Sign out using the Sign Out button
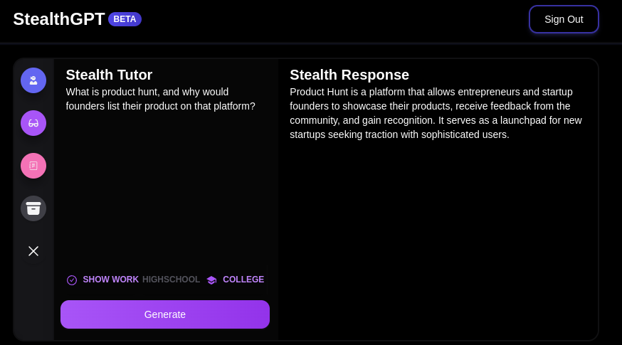The height and width of the screenshot is (345, 622). 564,19
